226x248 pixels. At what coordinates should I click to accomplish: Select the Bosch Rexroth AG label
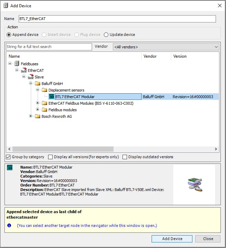click(x=56, y=116)
